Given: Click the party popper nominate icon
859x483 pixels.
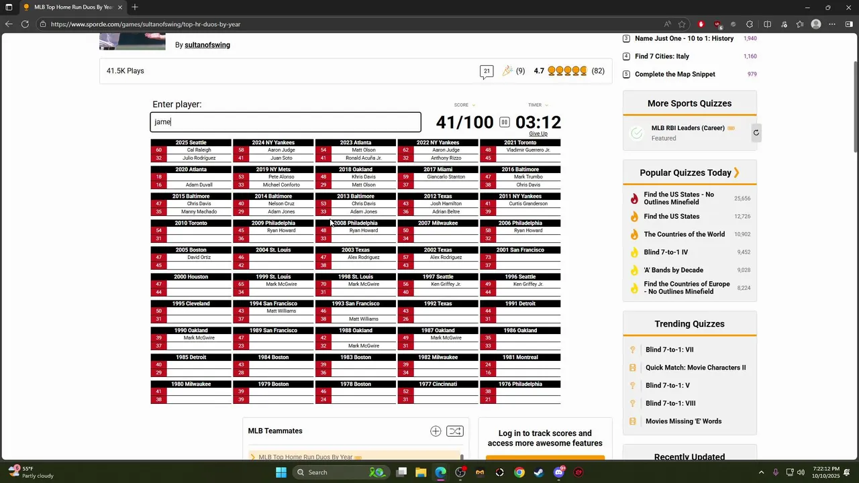Looking at the screenshot, I should coord(507,70).
